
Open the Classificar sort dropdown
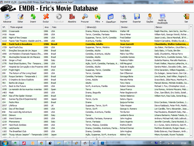pos(111,18)
